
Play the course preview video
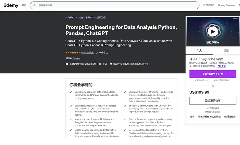point(213,32)
